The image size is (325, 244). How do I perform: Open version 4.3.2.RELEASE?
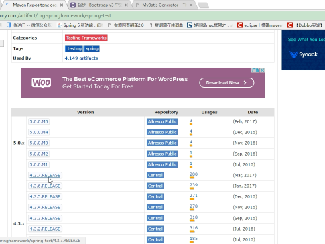[x=45, y=229]
